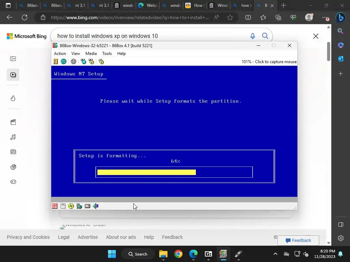Image resolution: width=350 pixels, height=262 pixels.
Task: Toggle Edge sidebar visibility icon
Action: coord(341,224)
